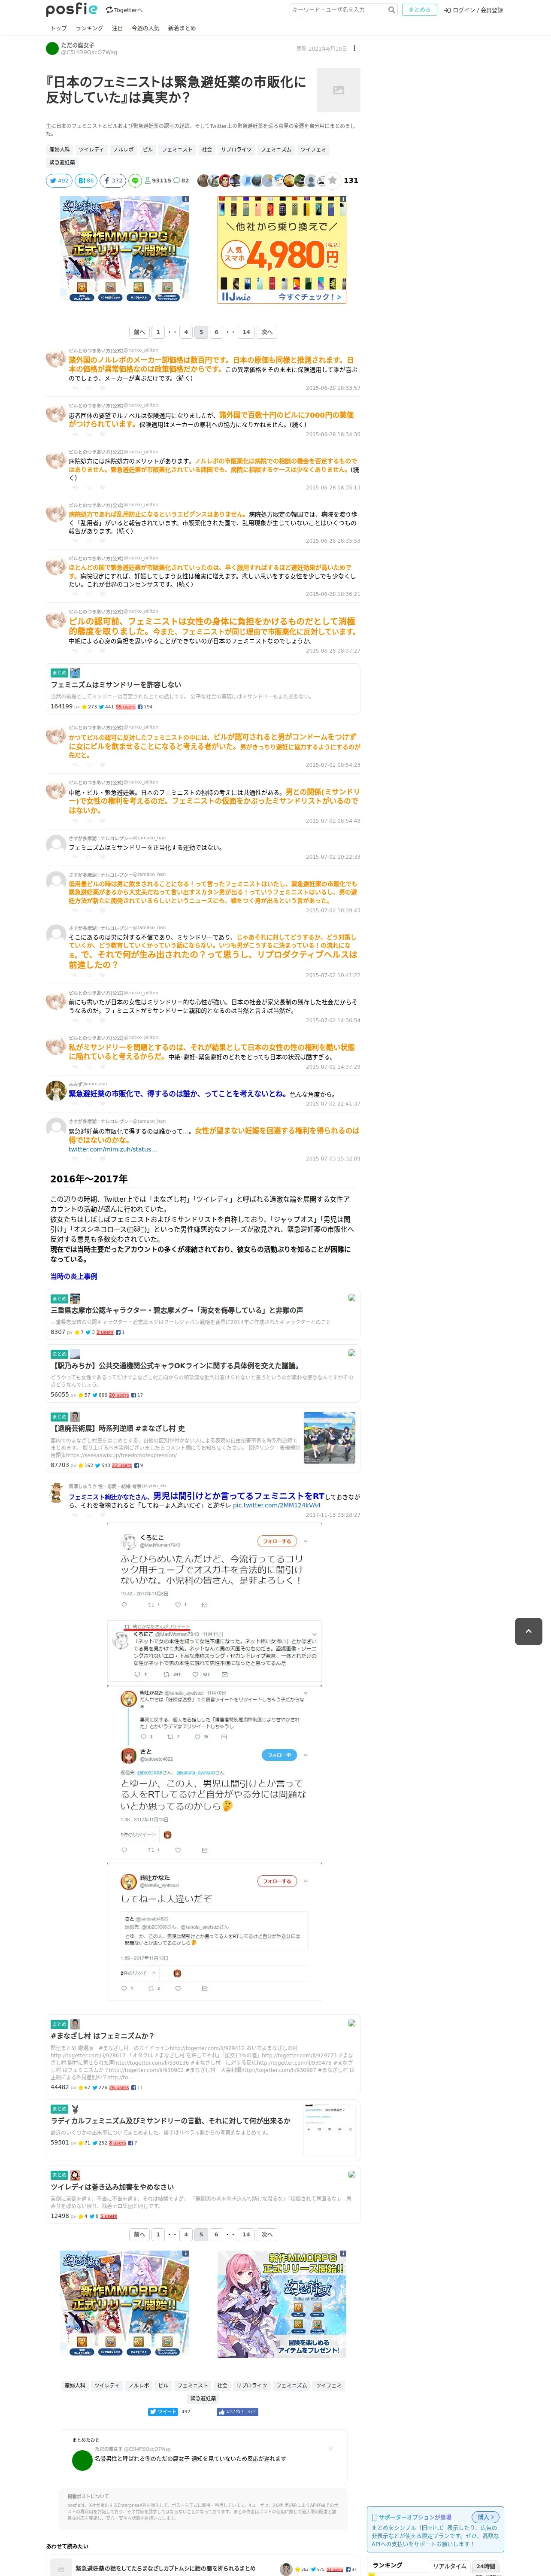The image size is (551, 2576).
Task: Go to previous page via top 前へ
Action: 139,332
